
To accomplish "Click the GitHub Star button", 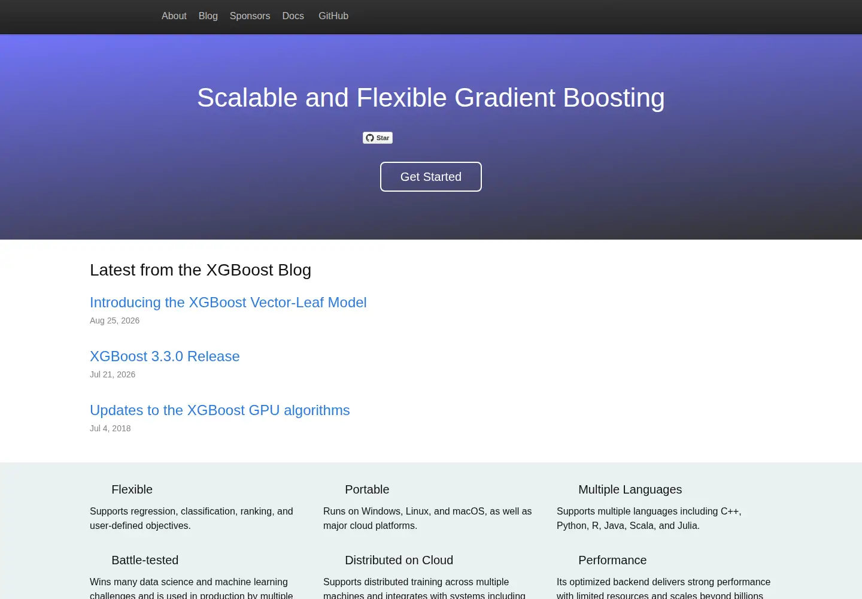I will pos(378,138).
